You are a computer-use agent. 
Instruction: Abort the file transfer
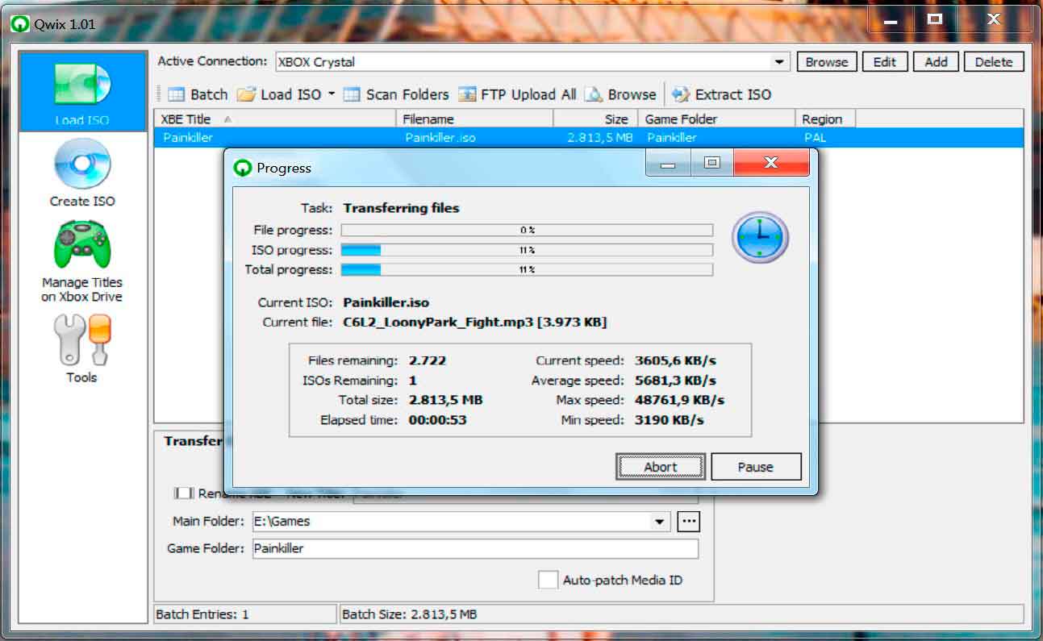point(661,467)
